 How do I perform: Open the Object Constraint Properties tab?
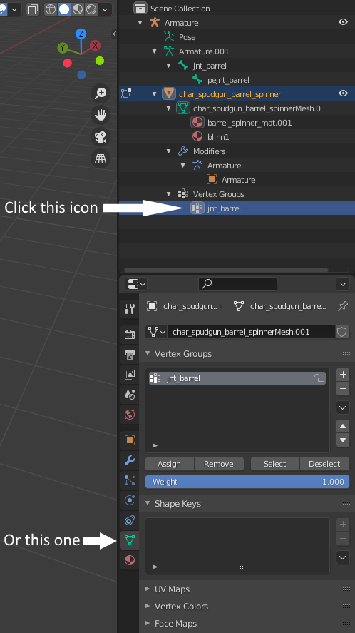coord(130,520)
